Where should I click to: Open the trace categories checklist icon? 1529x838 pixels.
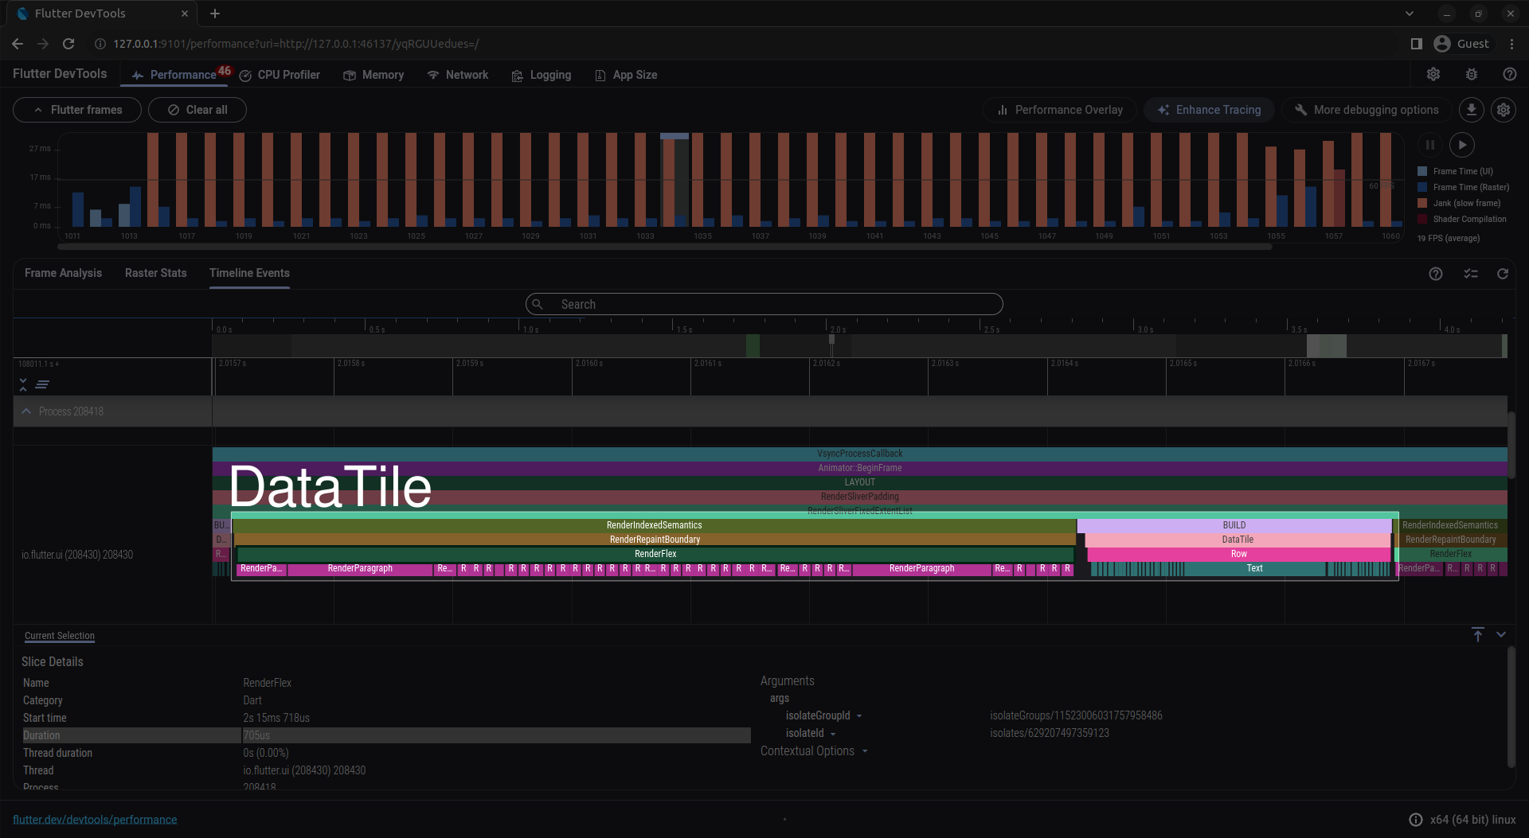click(x=1471, y=274)
